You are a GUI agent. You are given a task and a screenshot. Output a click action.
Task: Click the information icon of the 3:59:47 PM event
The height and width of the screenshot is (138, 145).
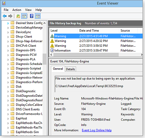(x=52, y=50)
